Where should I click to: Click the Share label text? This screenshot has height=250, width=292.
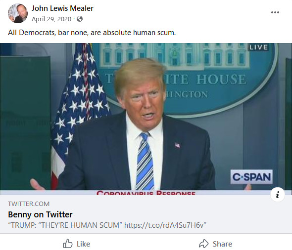pyautogui.click(x=222, y=244)
